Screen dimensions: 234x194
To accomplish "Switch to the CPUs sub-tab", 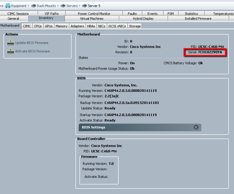I will [38, 26].
